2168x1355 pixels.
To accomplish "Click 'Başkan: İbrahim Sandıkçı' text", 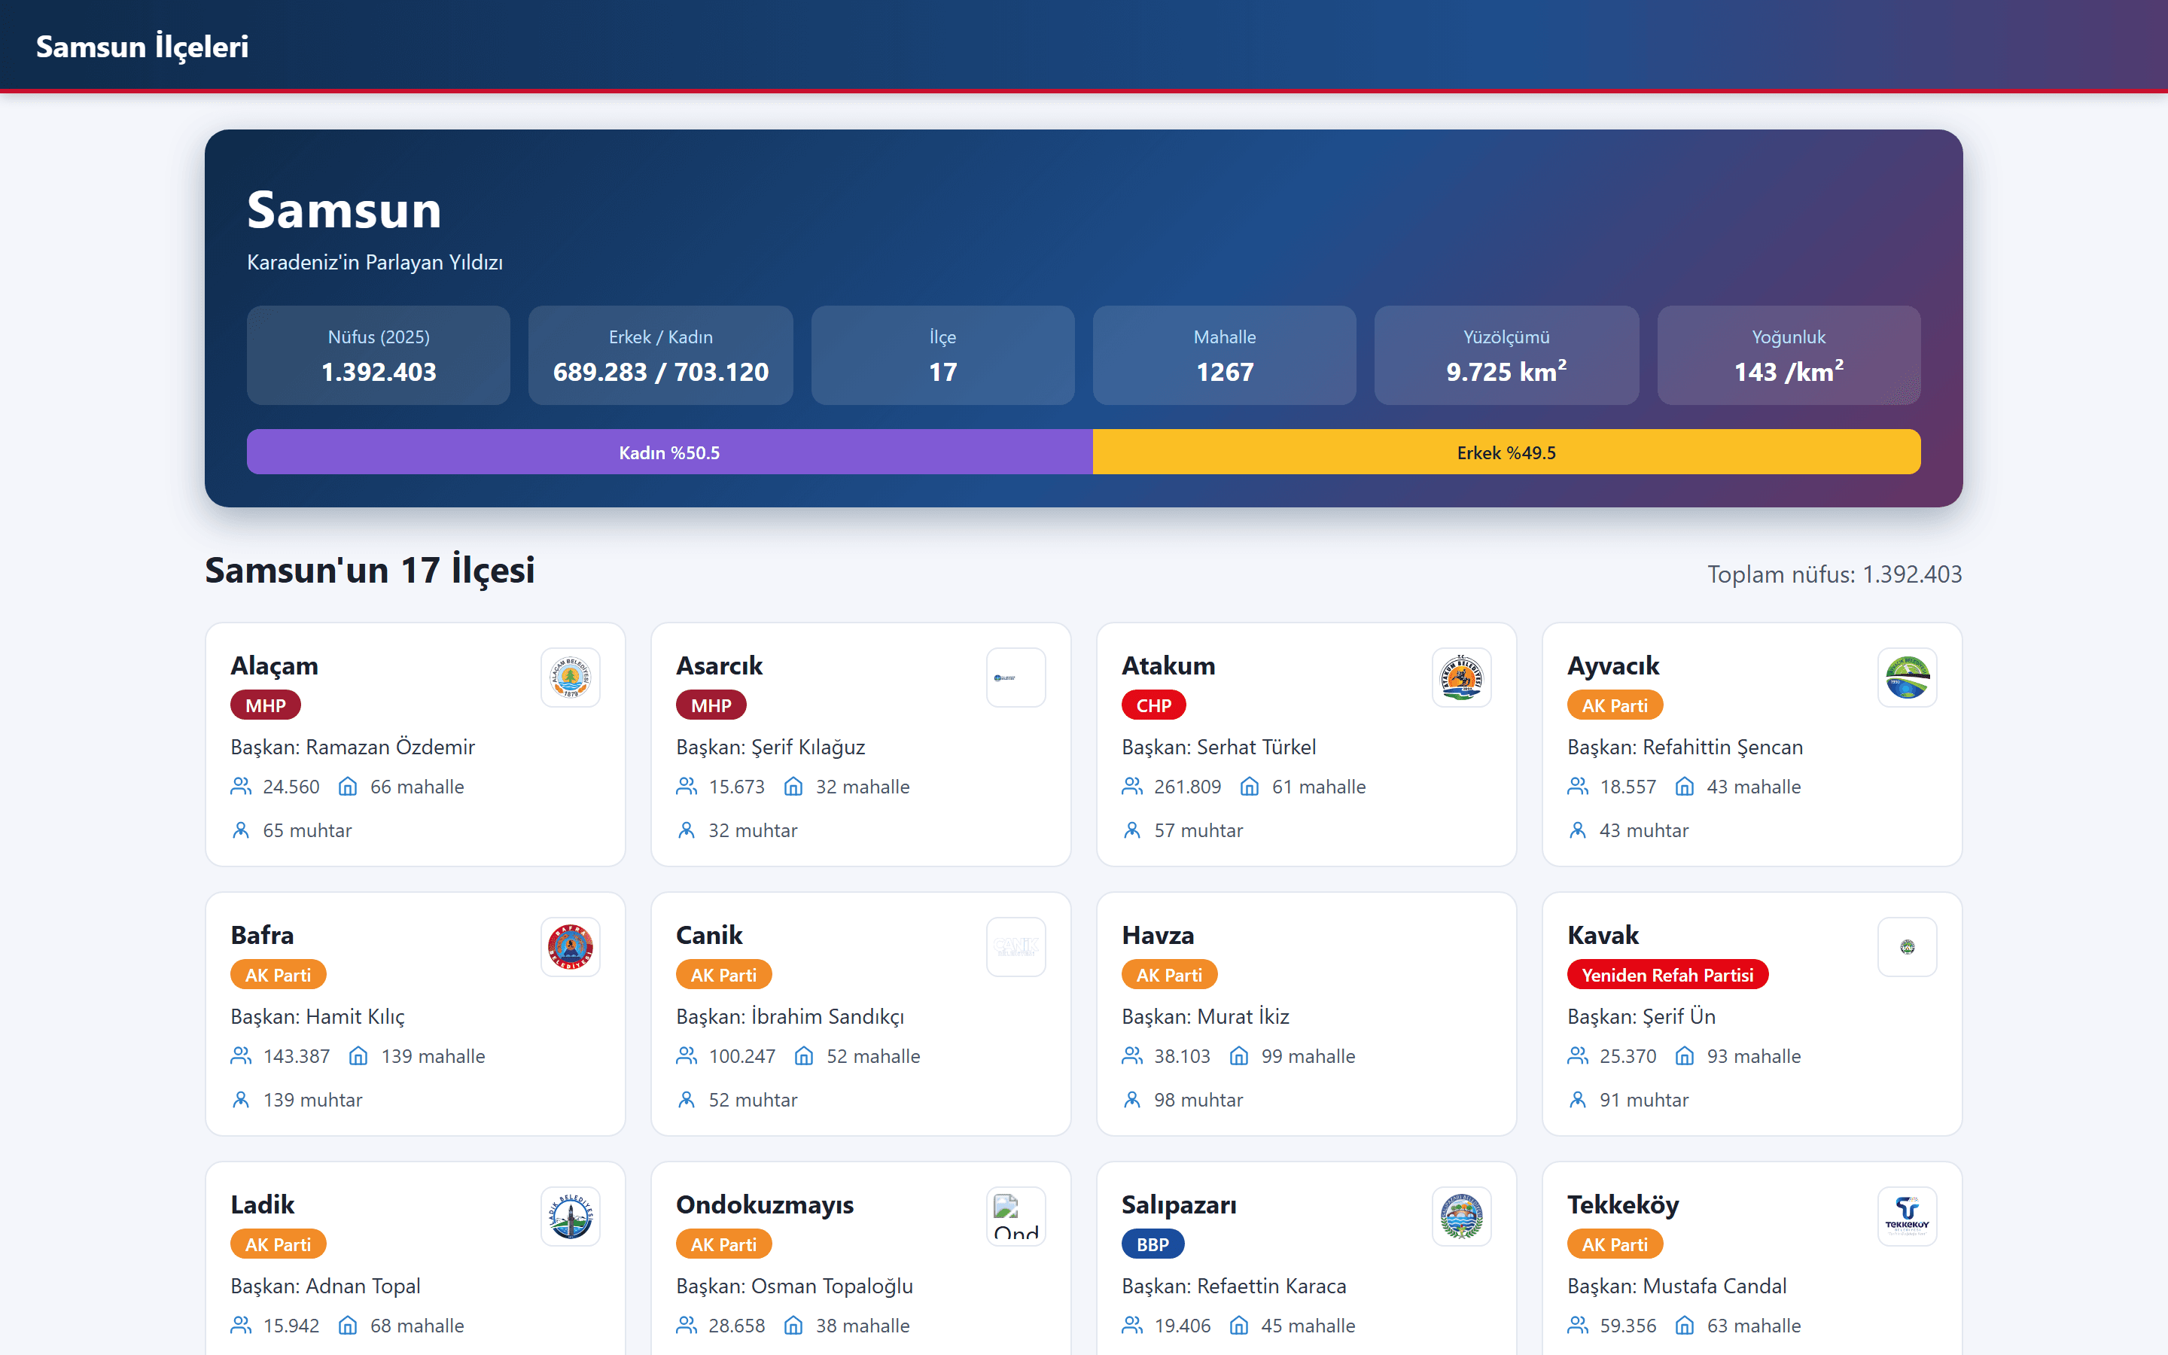I will 790,1017.
